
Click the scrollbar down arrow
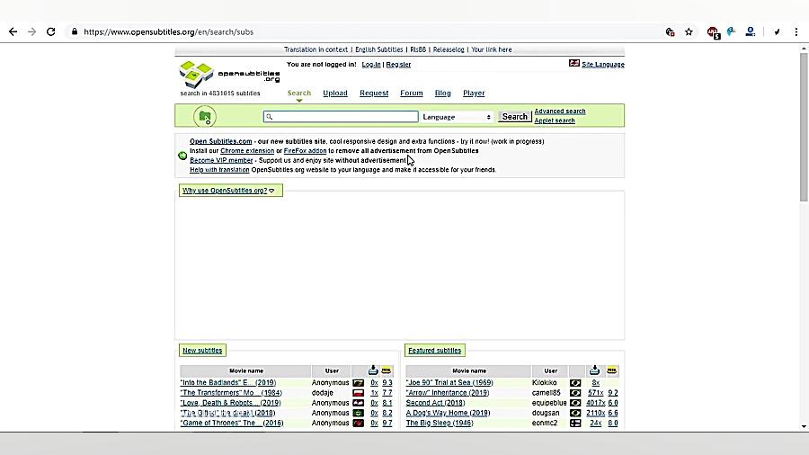[x=804, y=426]
